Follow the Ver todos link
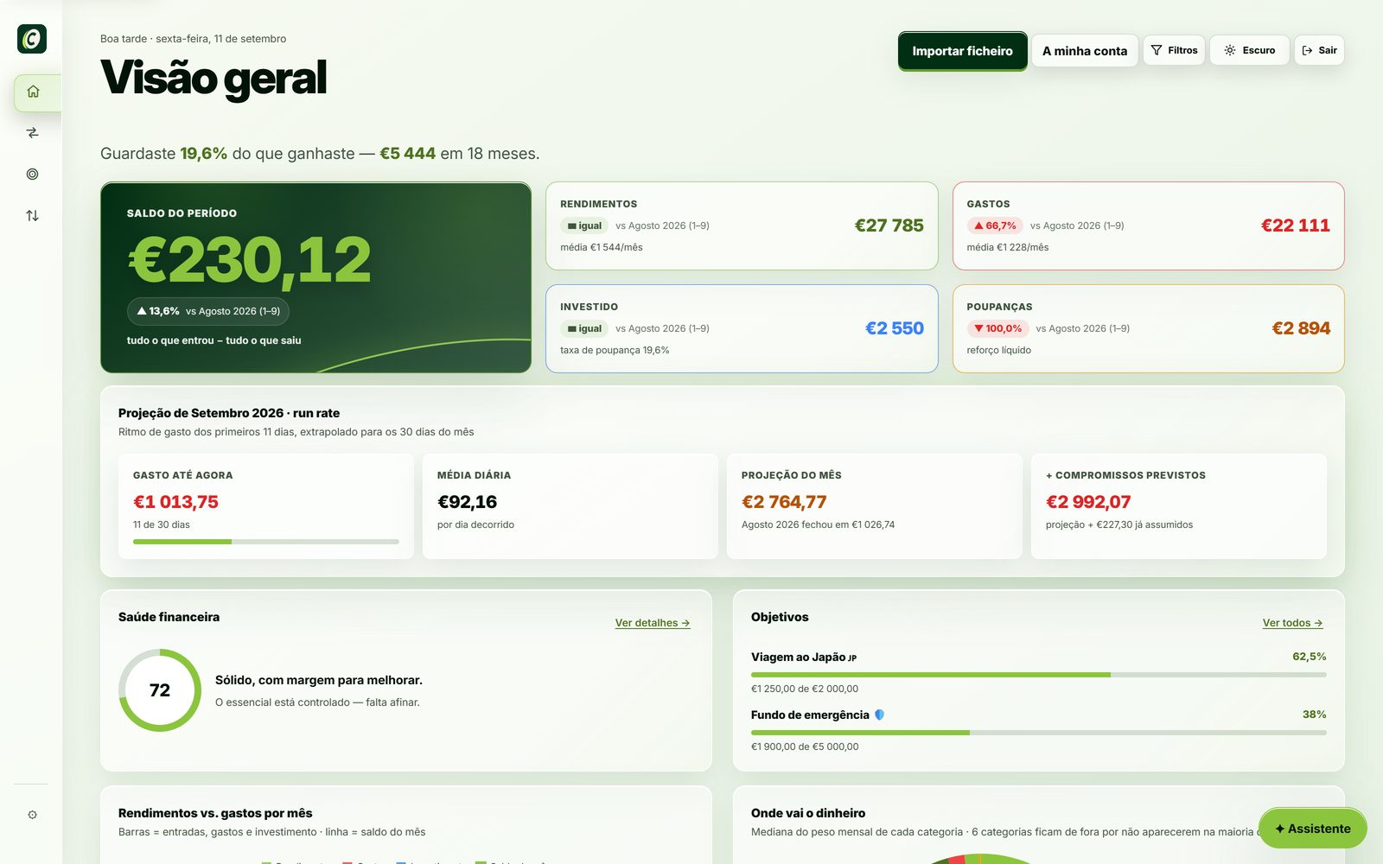Screen dimensions: 1383x864 tap(1292, 623)
